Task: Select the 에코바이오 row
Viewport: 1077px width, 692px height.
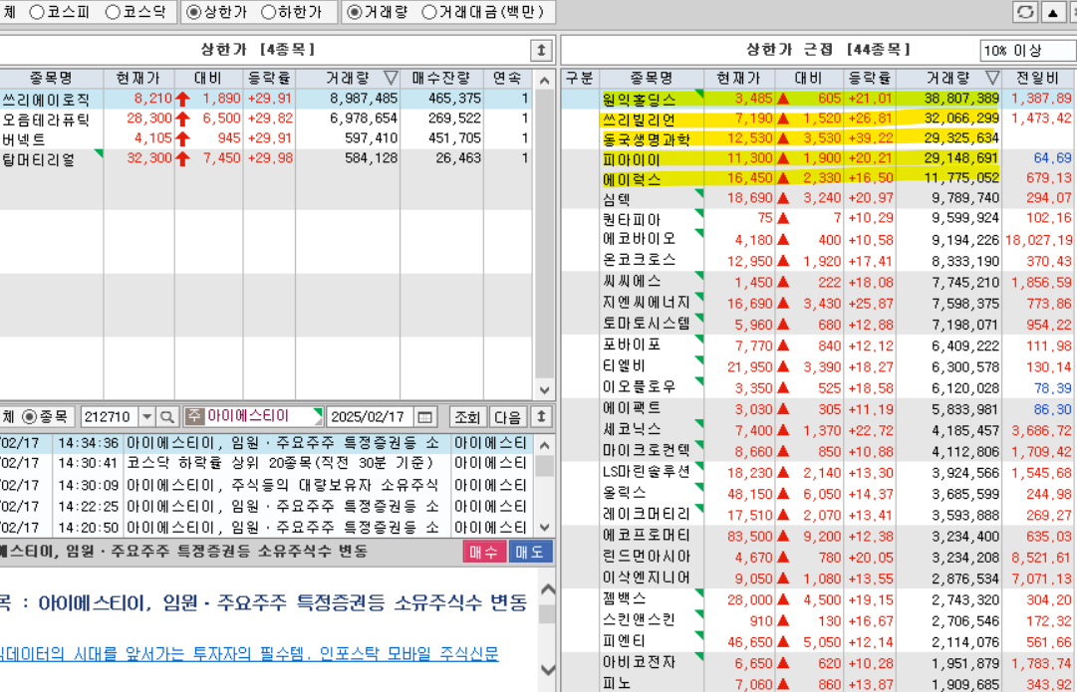Action: point(819,240)
